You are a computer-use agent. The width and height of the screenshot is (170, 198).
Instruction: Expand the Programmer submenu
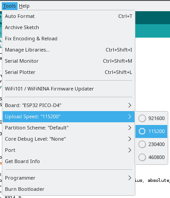[68, 178]
